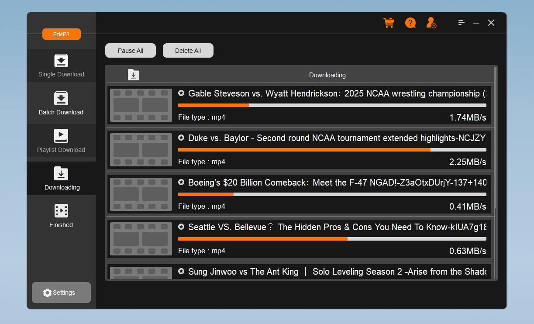534x324 pixels.
Task: Switch to Batch Download tab
Action: pyautogui.click(x=61, y=103)
